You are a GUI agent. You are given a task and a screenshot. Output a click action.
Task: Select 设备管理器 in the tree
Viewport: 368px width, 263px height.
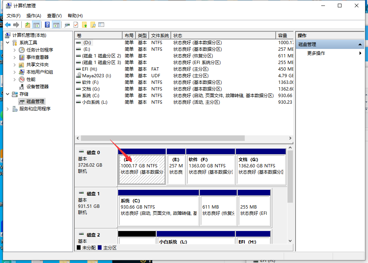pyautogui.click(x=37, y=87)
